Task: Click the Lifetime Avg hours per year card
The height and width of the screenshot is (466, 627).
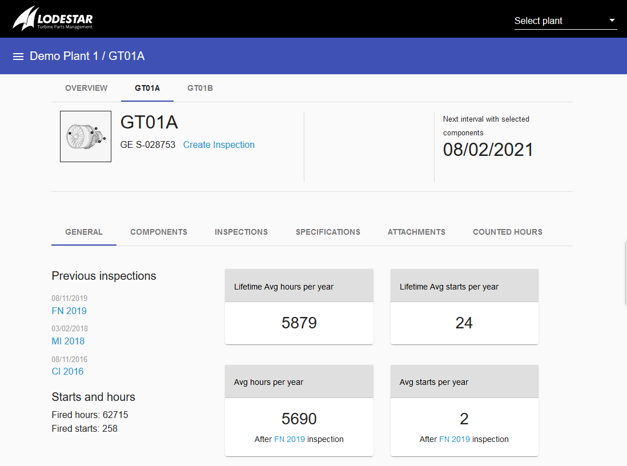Action: tap(299, 307)
